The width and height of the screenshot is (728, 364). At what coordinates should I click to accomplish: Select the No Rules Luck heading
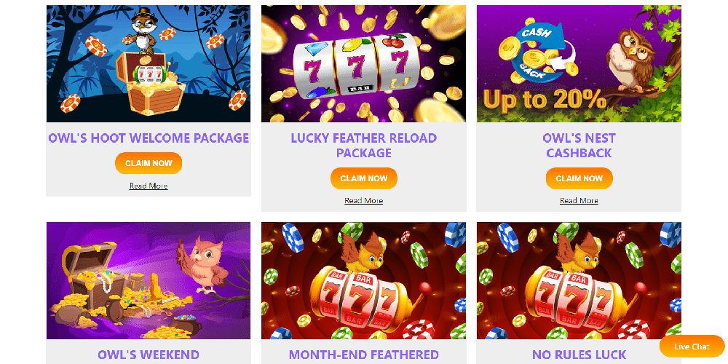click(579, 355)
